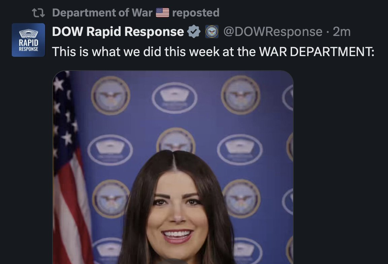
Task: Click the repost arrows icon
Action: click(x=38, y=13)
